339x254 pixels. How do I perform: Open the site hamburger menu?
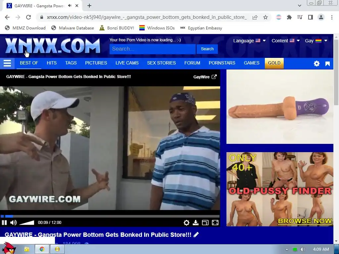pyautogui.click(x=7, y=63)
